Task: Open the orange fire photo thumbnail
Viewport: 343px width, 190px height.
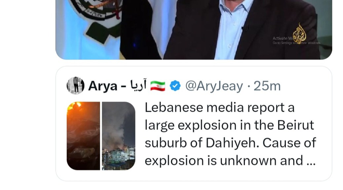Action: coord(83,136)
